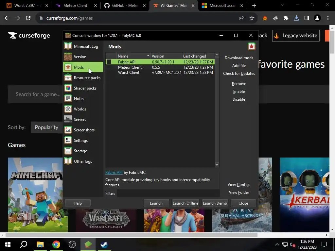Click Launch Demo button
This screenshot has width=335, height=251.
coord(215,203)
